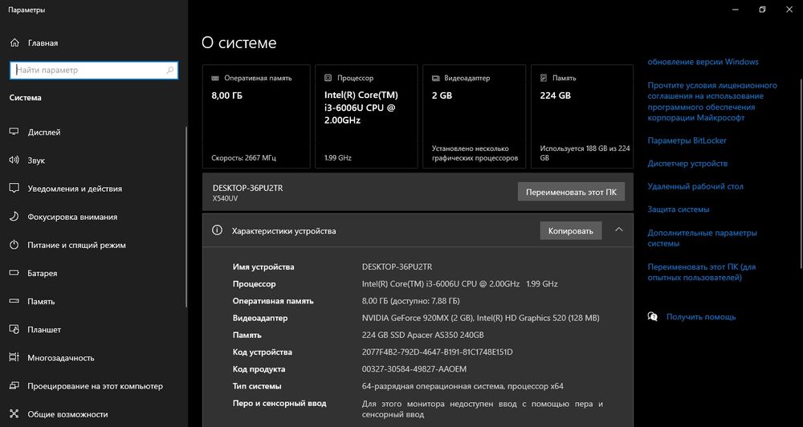This screenshot has width=803, height=427.
Task: Click the О системе page heading
Action: click(x=238, y=43)
